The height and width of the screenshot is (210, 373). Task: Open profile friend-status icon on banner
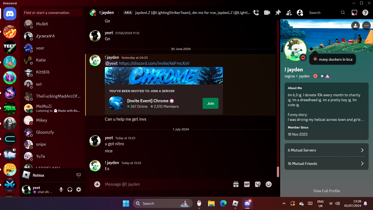tap(356, 26)
